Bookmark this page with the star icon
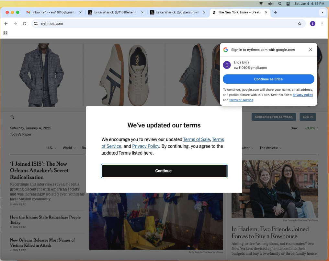 pyautogui.click(x=300, y=24)
